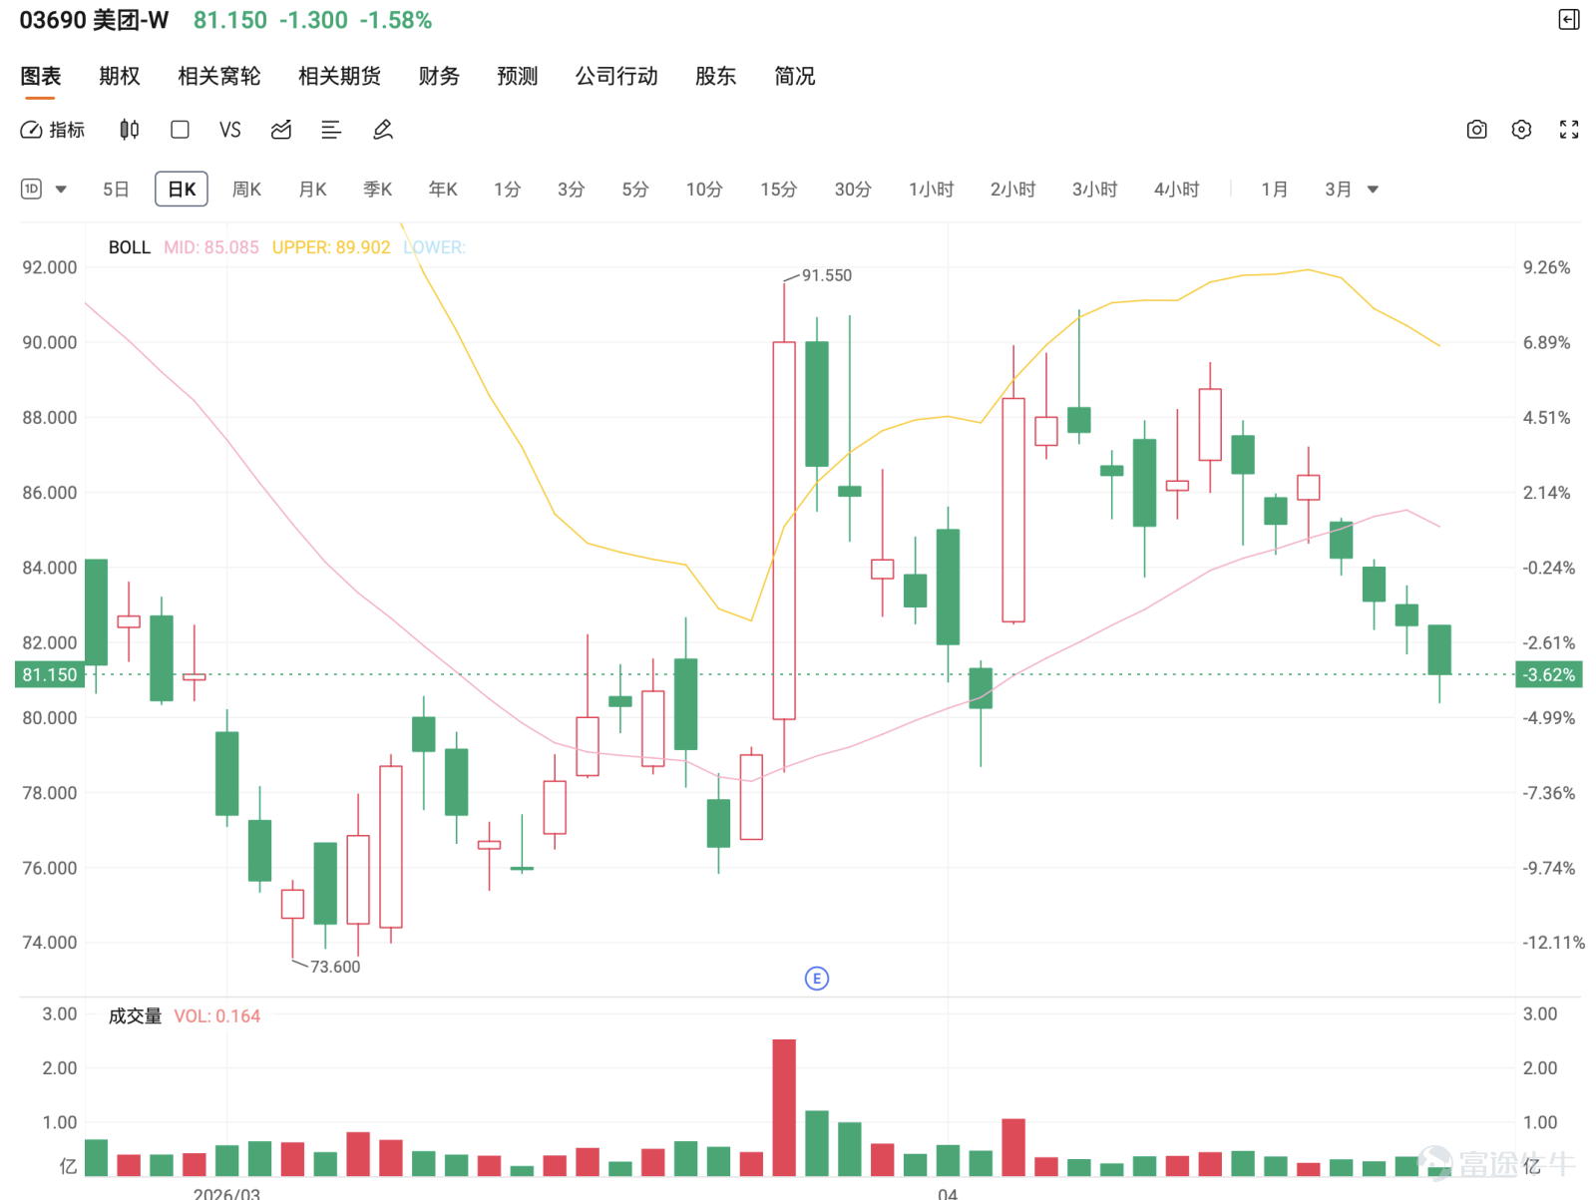Open the BOLL indicator label options
The width and height of the screenshot is (1596, 1200).
(x=130, y=247)
